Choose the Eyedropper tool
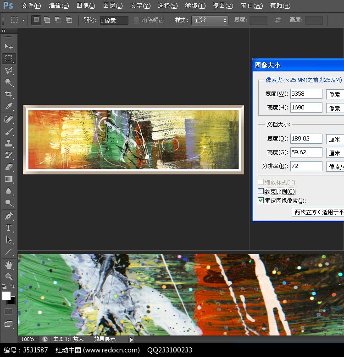This screenshot has height=357, width=344. point(9,107)
